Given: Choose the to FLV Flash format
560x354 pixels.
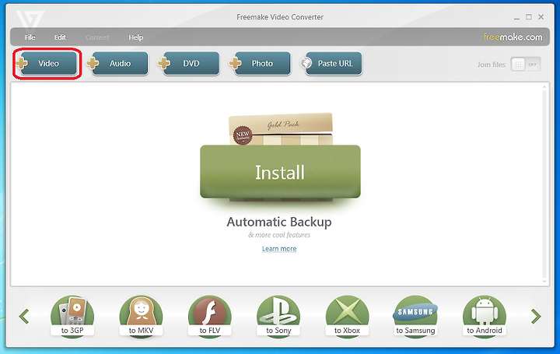Looking at the screenshot, I should pyautogui.click(x=210, y=317).
